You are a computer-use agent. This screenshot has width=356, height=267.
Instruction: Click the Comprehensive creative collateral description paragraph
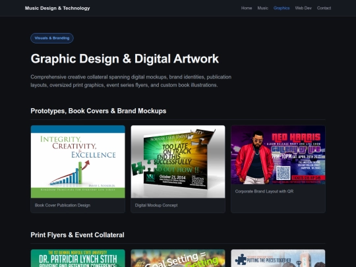pyautogui.click(x=131, y=81)
